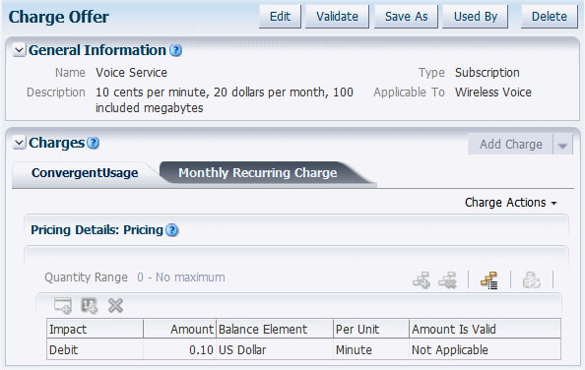
Task: Click help icon beside Pricing Details
Action: (x=172, y=230)
